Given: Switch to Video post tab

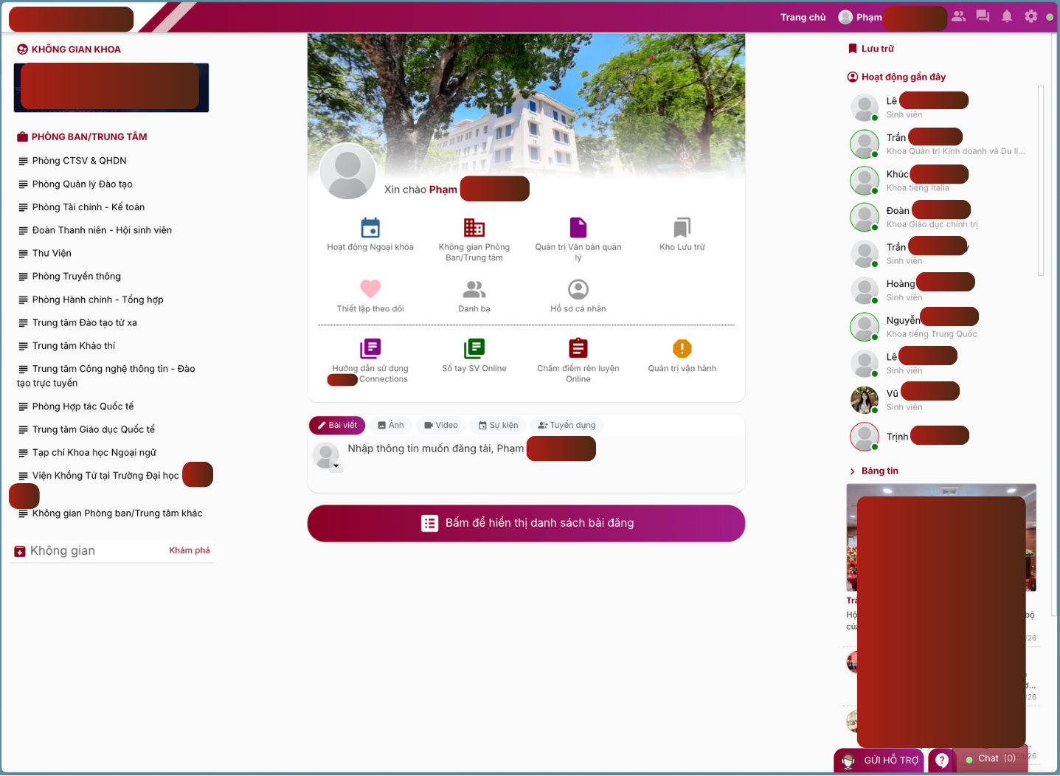Looking at the screenshot, I should 441,426.
